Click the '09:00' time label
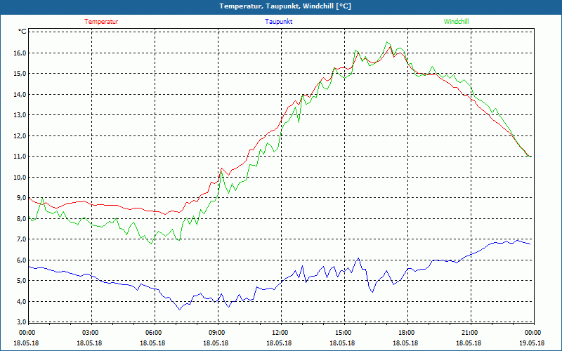The width and height of the screenshot is (562, 351). pyautogui.click(x=217, y=333)
